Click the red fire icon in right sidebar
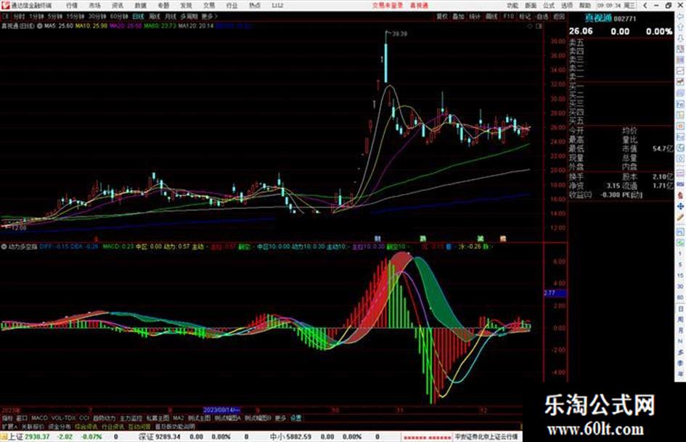Image resolution: width=686 pixels, height=442 pixels. coord(680,195)
